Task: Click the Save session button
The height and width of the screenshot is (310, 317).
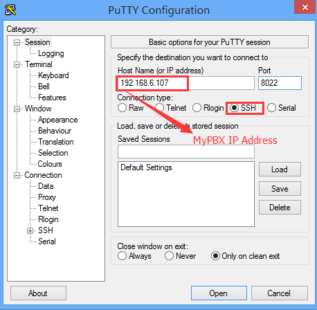Action: (x=280, y=189)
